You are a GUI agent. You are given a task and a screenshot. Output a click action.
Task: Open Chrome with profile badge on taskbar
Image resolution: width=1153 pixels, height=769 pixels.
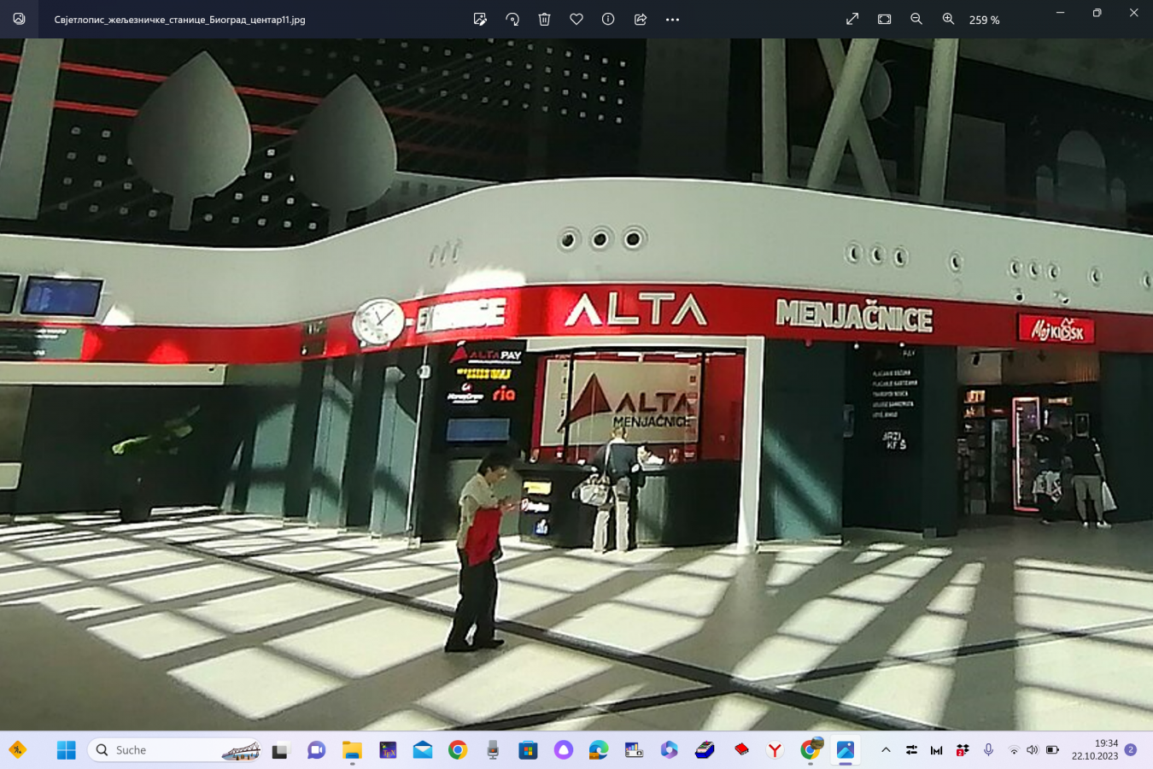(x=811, y=749)
